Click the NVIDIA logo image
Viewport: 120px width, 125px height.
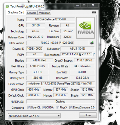pos(85,28)
